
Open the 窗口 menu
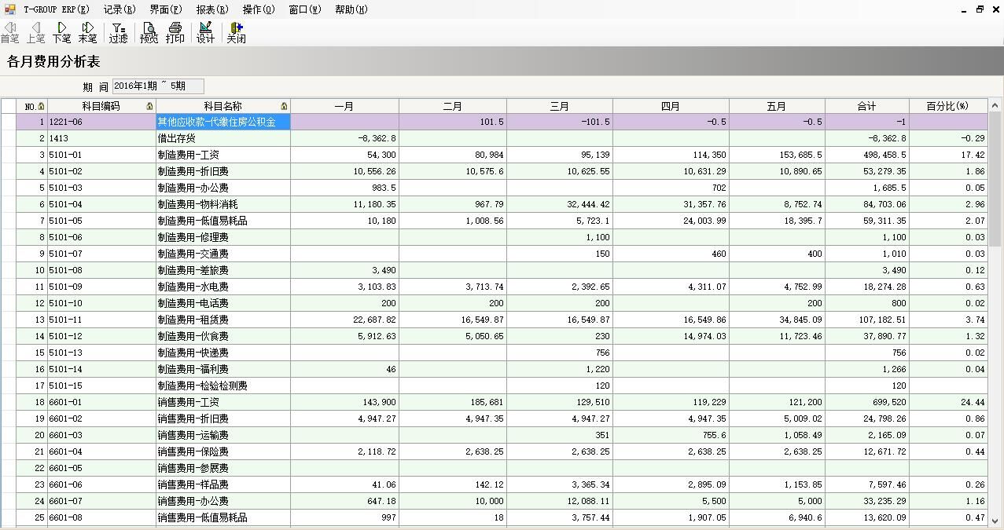(x=304, y=9)
